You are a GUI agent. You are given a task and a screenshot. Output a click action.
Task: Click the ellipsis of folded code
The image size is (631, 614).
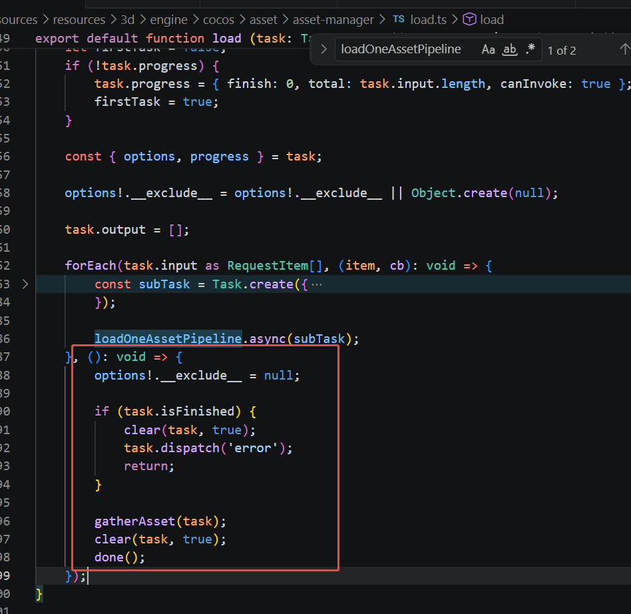click(317, 284)
